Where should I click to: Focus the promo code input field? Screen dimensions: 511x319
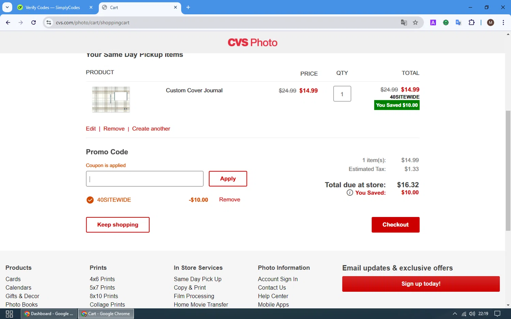pos(145,179)
